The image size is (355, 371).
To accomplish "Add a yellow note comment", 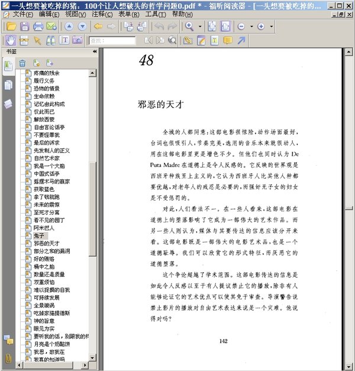I will pyautogui.click(x=228, y=40).
